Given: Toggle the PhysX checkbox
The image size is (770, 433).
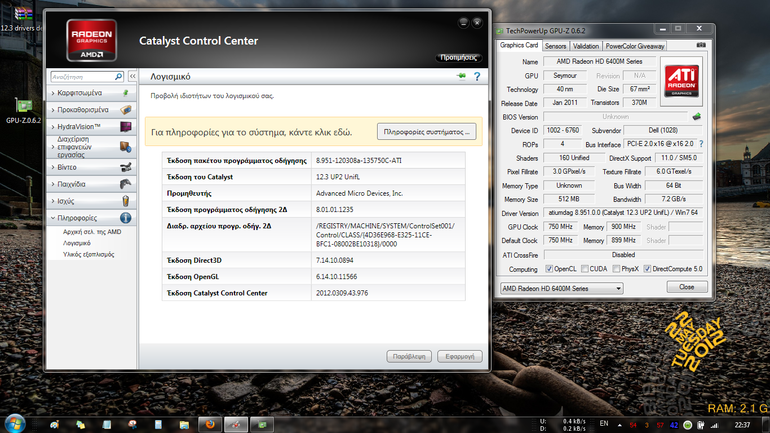Looking at the screenshot, I should (x=616, y=269).
